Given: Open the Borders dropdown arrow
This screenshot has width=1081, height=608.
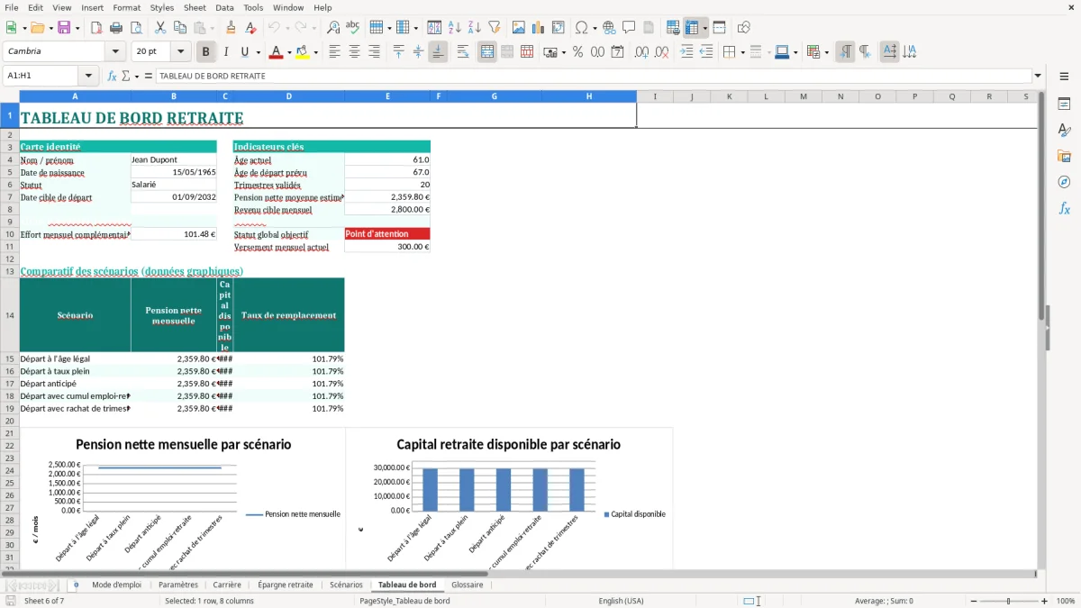Looking at the screenshot, I should pos(743,52).
